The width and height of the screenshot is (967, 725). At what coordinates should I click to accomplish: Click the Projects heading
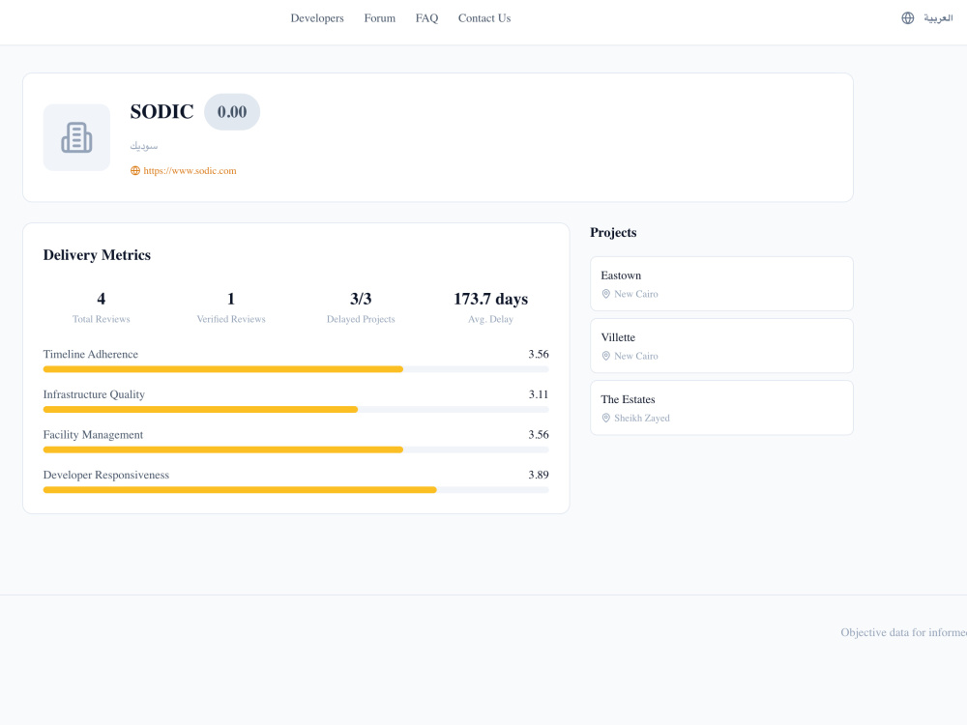[x=613, y=232]
